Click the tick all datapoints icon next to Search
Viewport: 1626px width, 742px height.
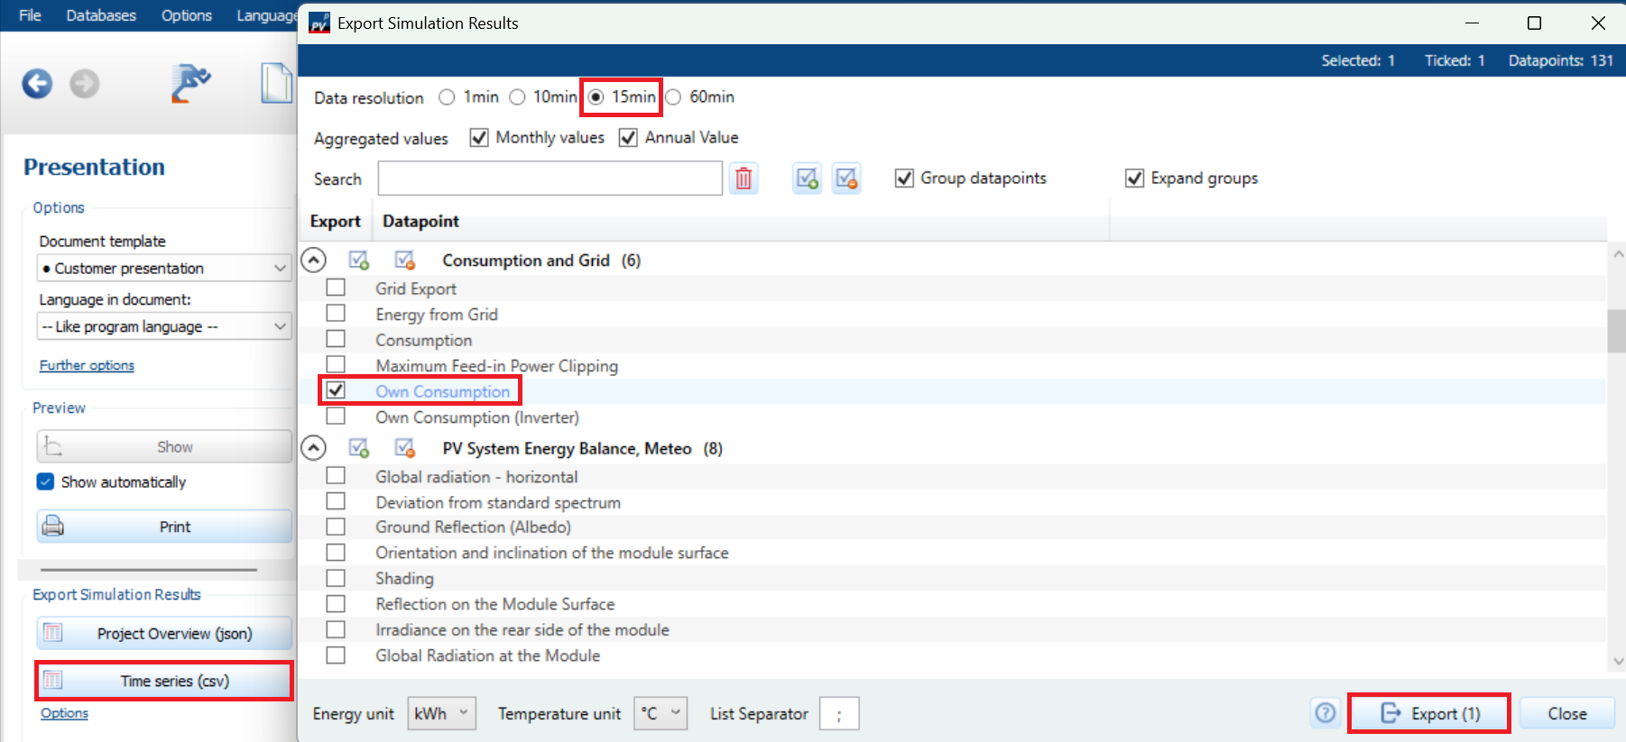coord(807,179)
